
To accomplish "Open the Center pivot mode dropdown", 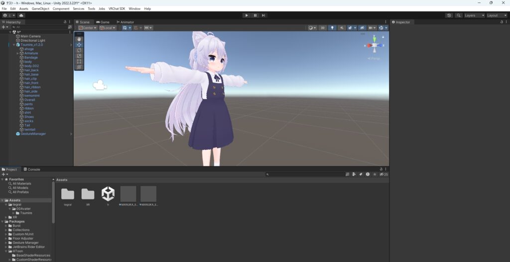I will [88, 28].
